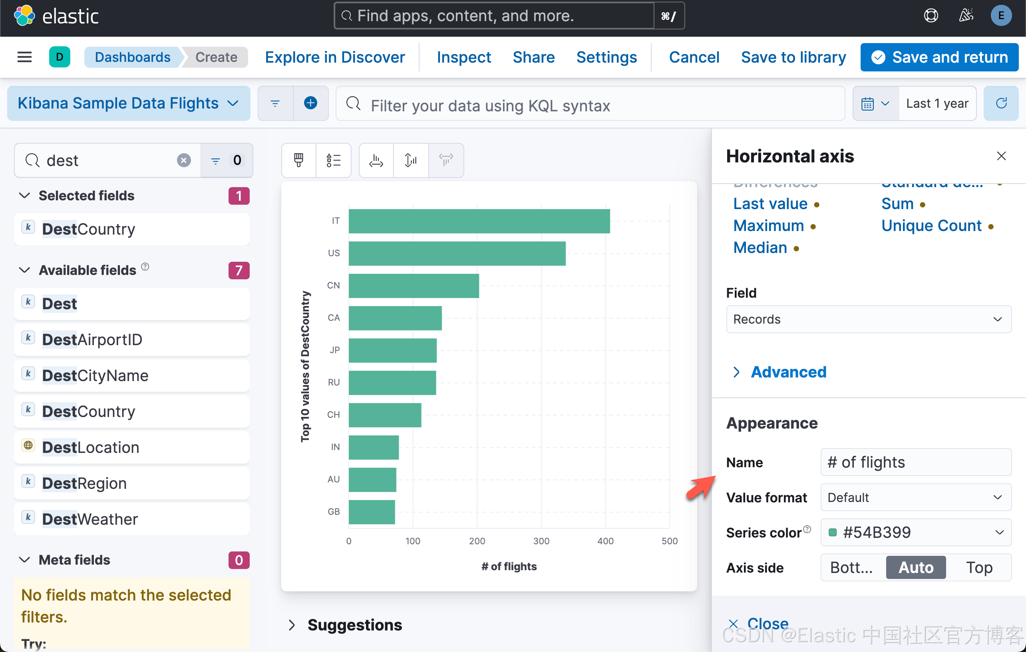This screenshot has height=652, width=1026.
Task: Set Axis side to Auto
Action: 916,567
